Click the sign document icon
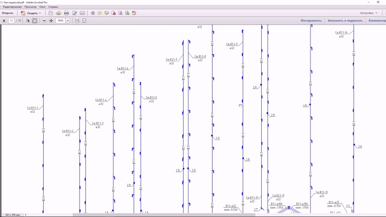This screenshot has width=386, height=217. [134, 13]
